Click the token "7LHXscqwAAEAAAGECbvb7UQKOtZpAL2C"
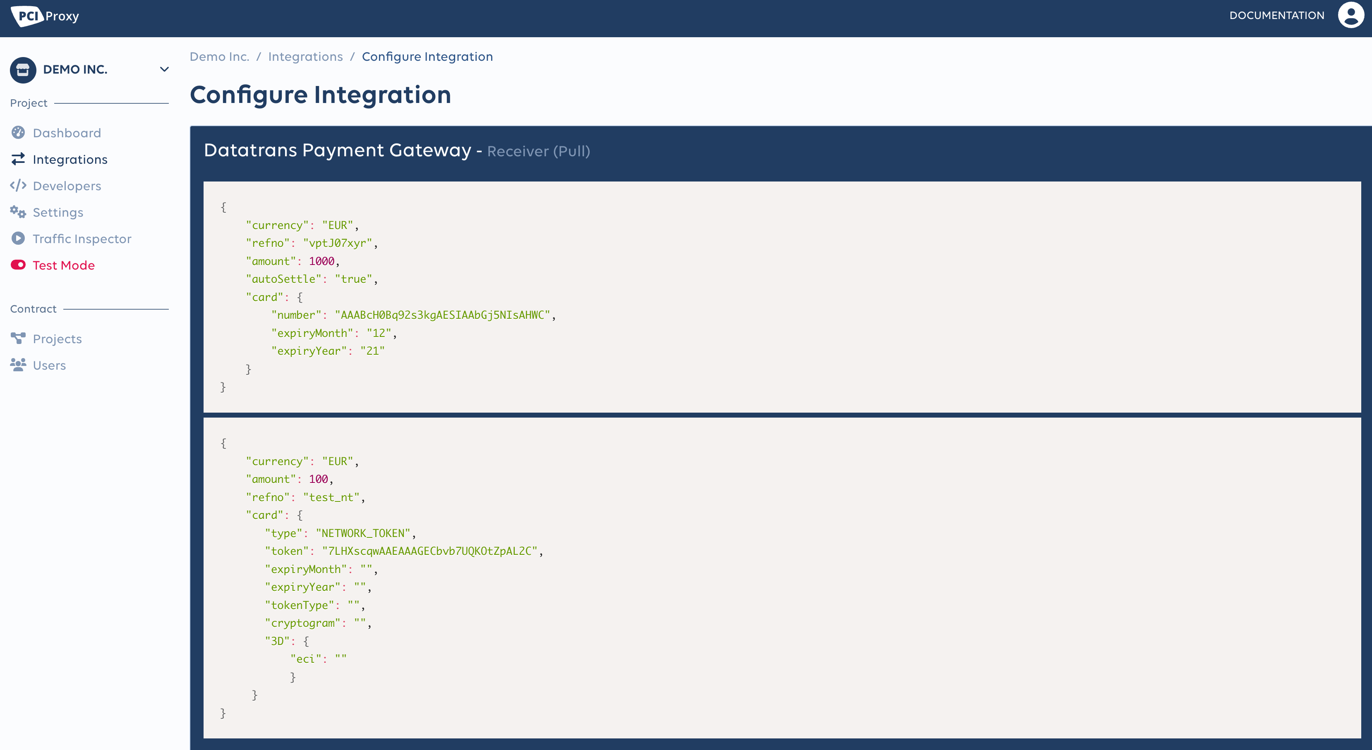1372x750 pixels. click(429, 551)
